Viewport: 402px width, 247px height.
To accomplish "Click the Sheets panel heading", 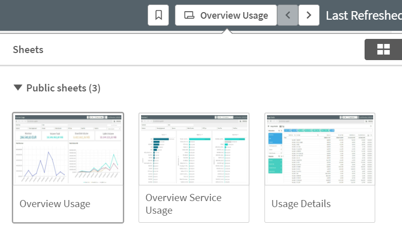I will click(x=28, y=50).
